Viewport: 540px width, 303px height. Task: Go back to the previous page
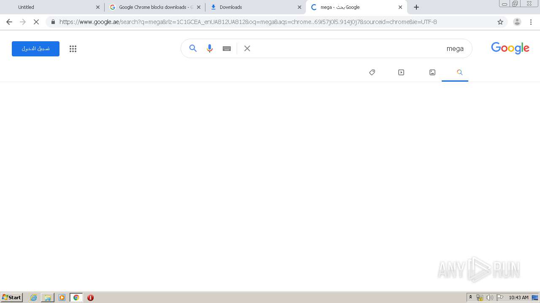(x=9, y=22)
